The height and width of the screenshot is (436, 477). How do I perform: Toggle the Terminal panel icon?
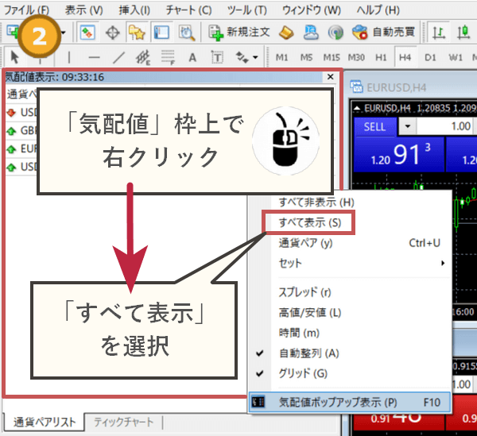[x=161, y=32]
